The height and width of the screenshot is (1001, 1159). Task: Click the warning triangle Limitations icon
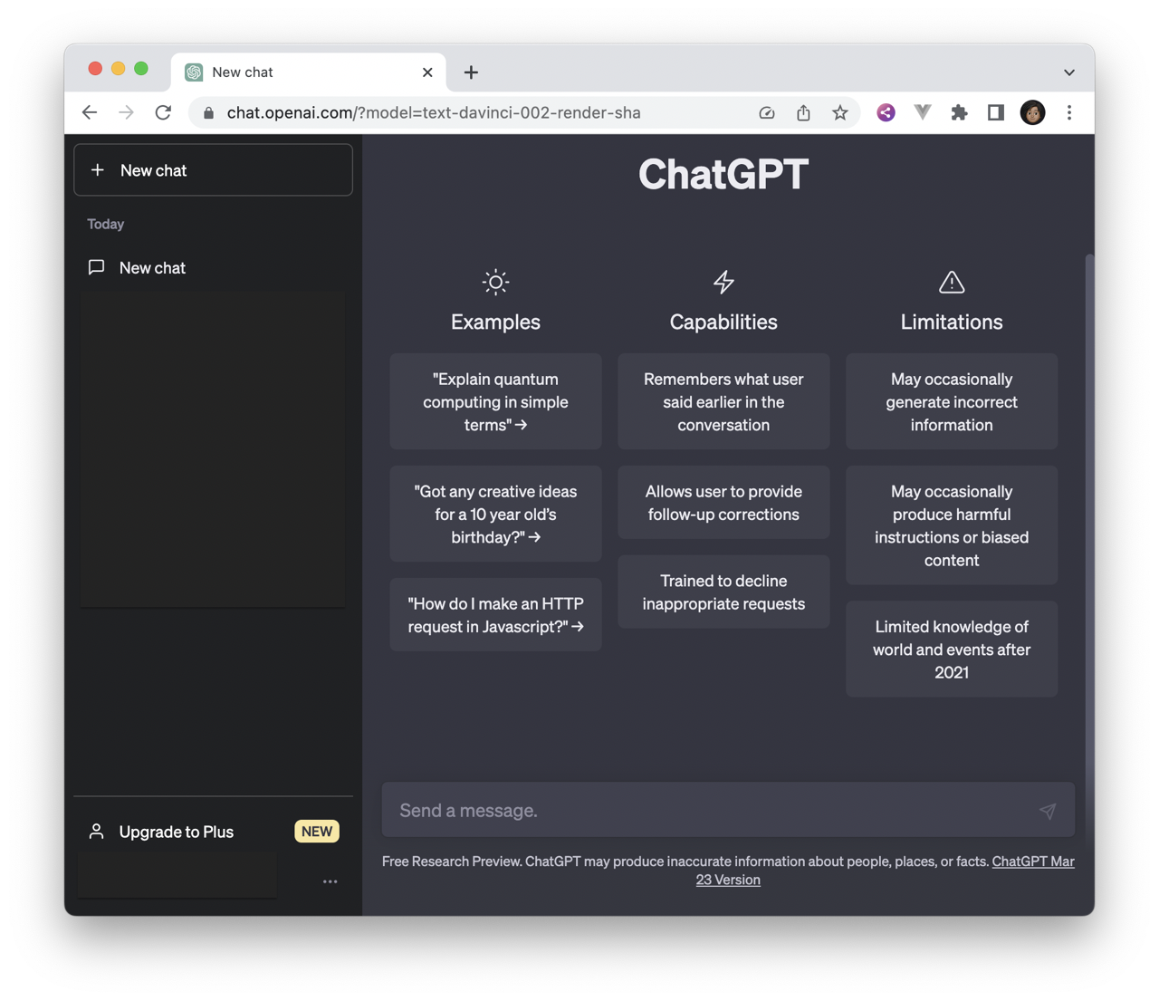[x=952, y=283]
